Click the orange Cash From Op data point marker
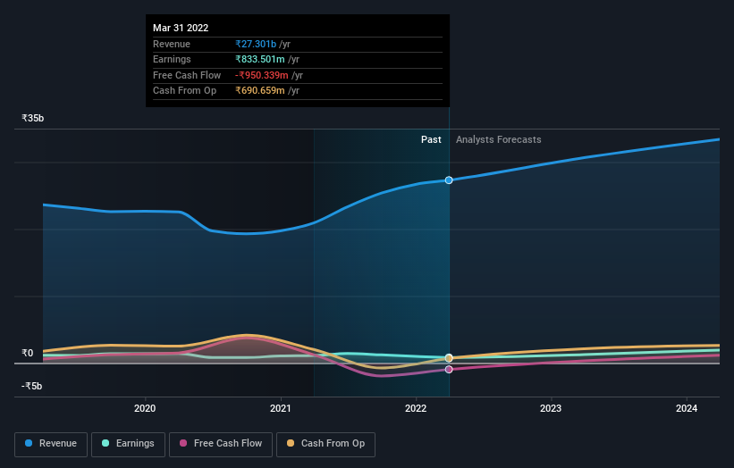Viewport: 734px width, 468px height. pyautogui.click(x=449, y=358)
